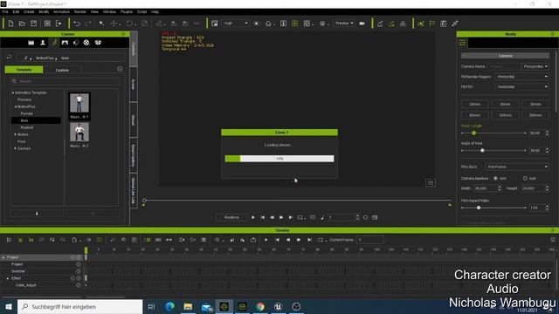559x314 pixels.
Task: Expand the Gesture tree node
Action: 16,148
